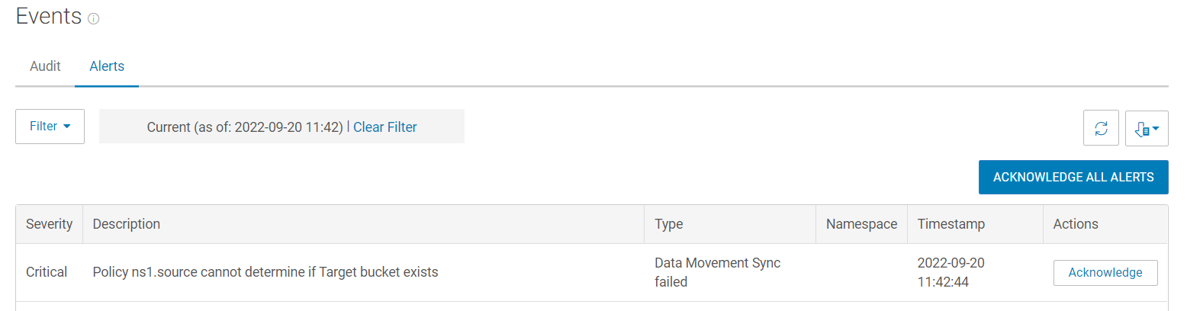Viewport: 1187px width, 311px height.
Task: Click the Actions column header
Action: (1075, 224)
